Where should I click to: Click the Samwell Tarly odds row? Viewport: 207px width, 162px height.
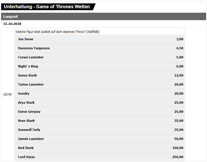click(x=99, y=130)
